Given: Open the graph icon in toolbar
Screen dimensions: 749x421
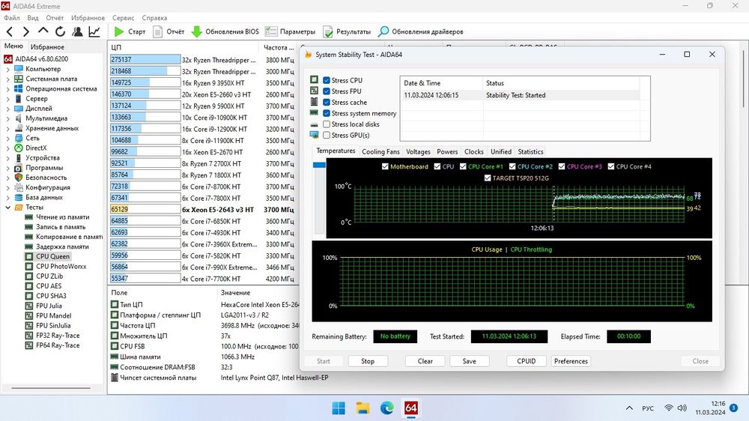Looking at the screenshot, I should [94, 31].
